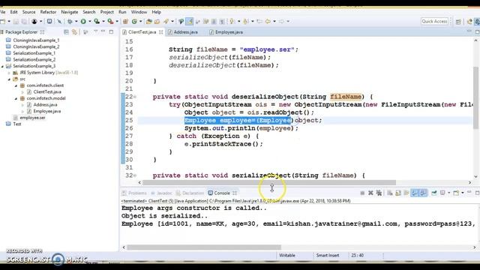Click the Remove All Terminated Launches icon

pos(379,193)
